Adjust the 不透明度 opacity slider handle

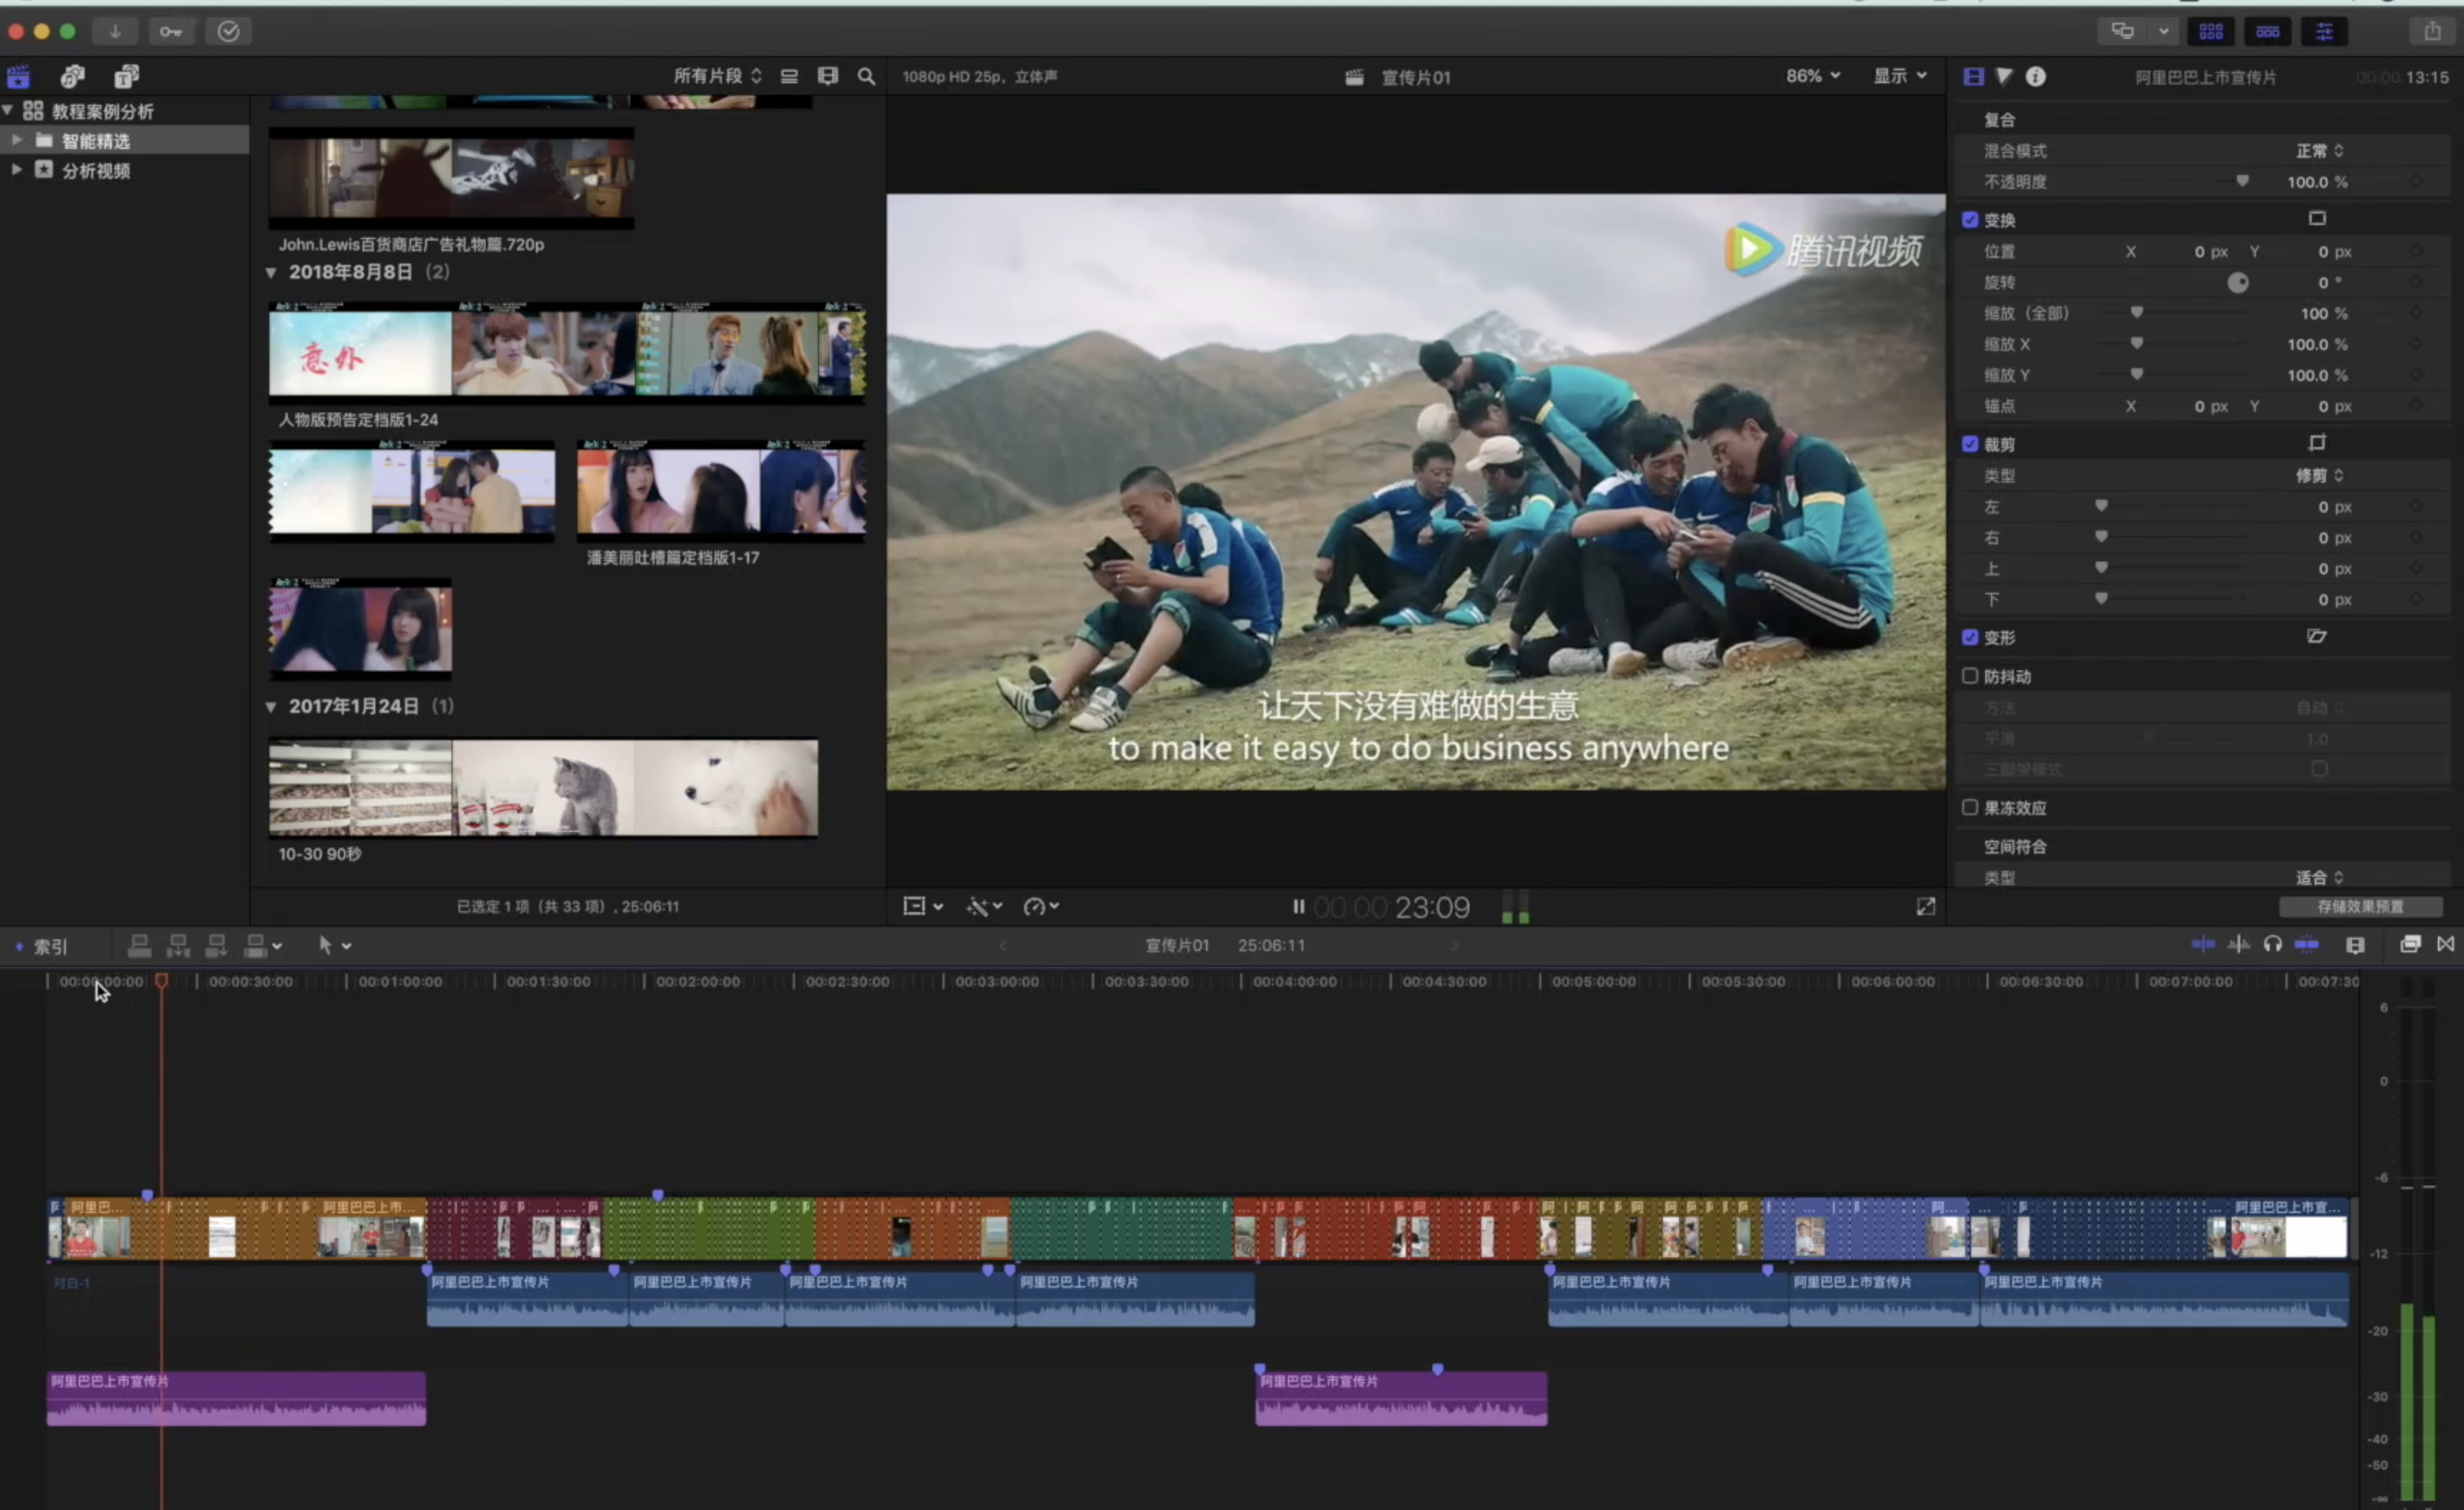[x=2242, y=181]
